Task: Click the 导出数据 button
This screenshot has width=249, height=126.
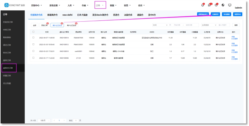Action: click(226, 14)
